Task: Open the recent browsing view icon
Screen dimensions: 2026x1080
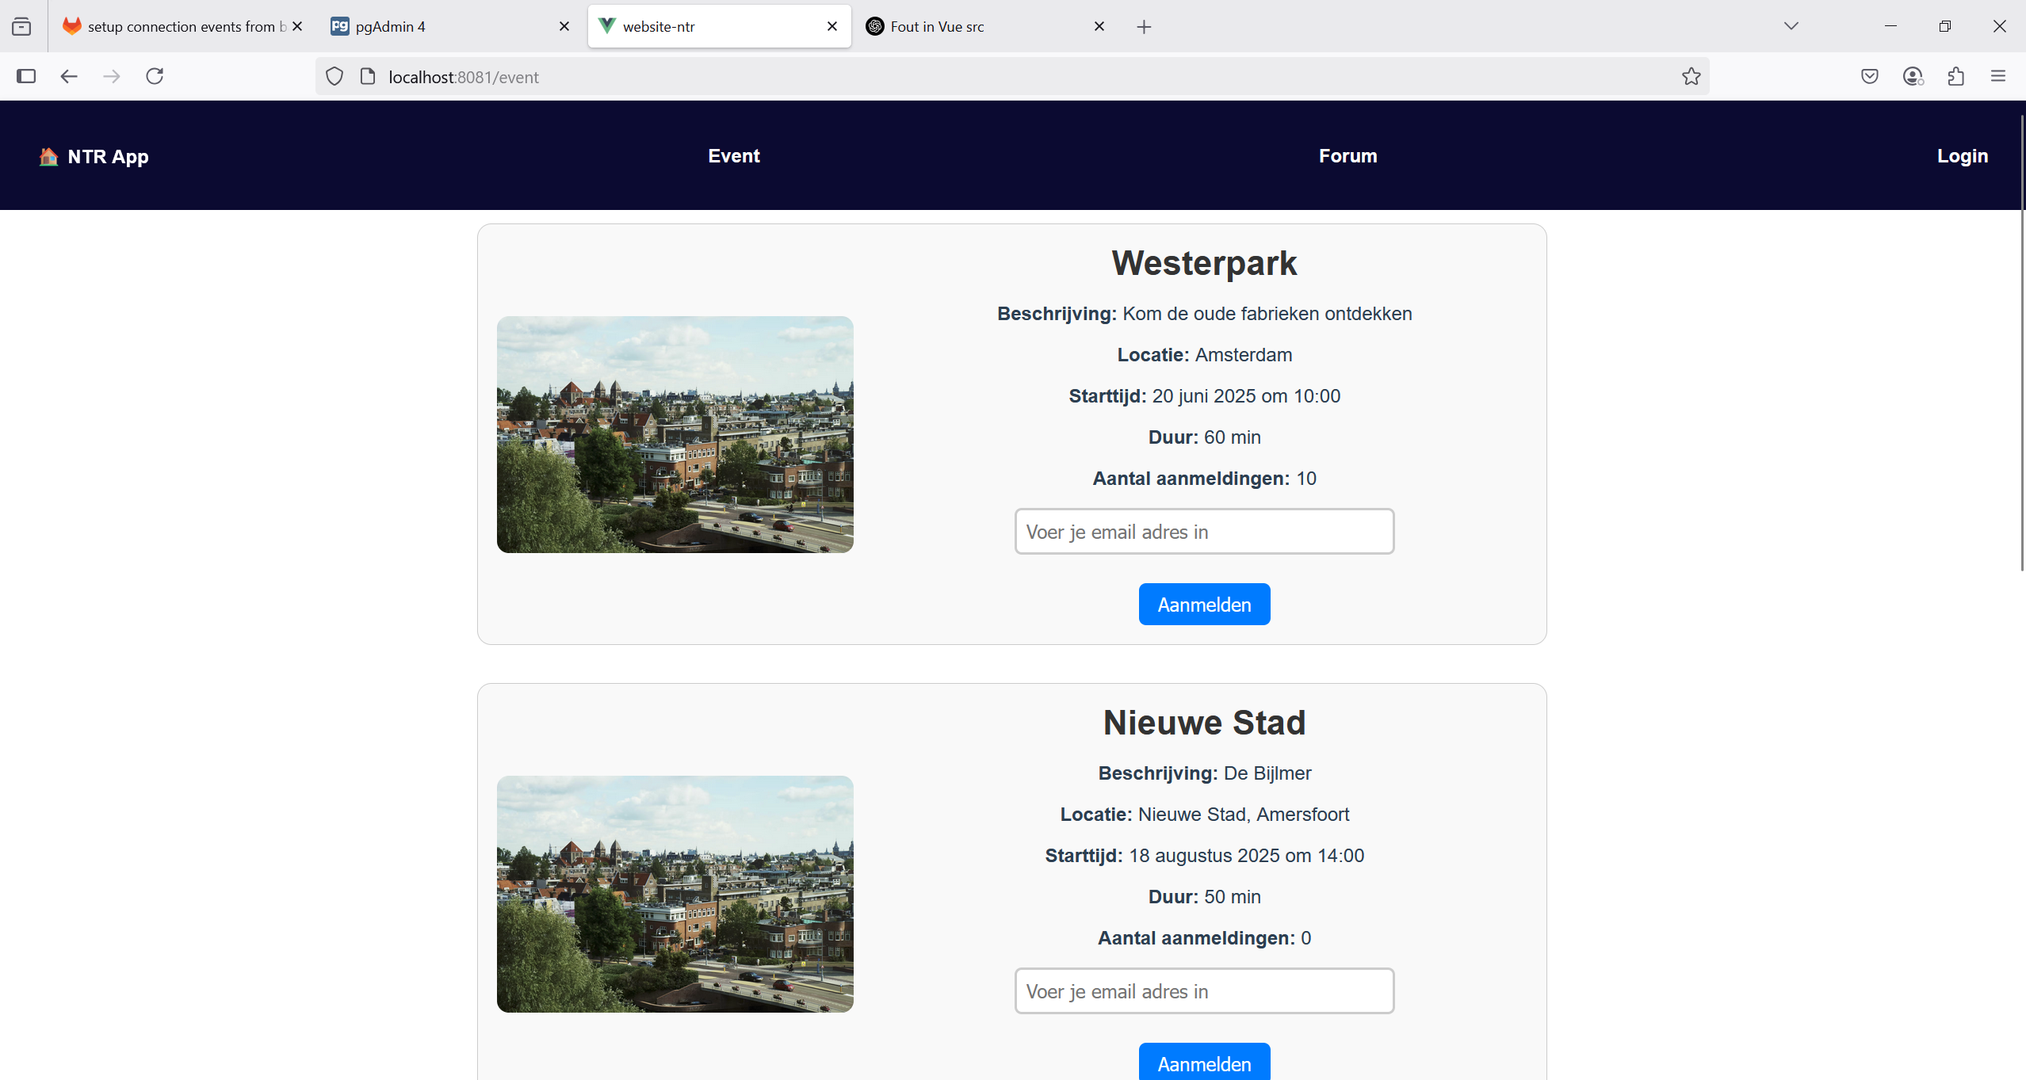Action: 21,26
